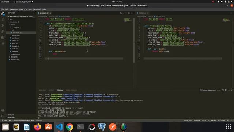Open the Edit menu
The width and height of the screenshot is (234, 132).
click(x=7, y=10)
